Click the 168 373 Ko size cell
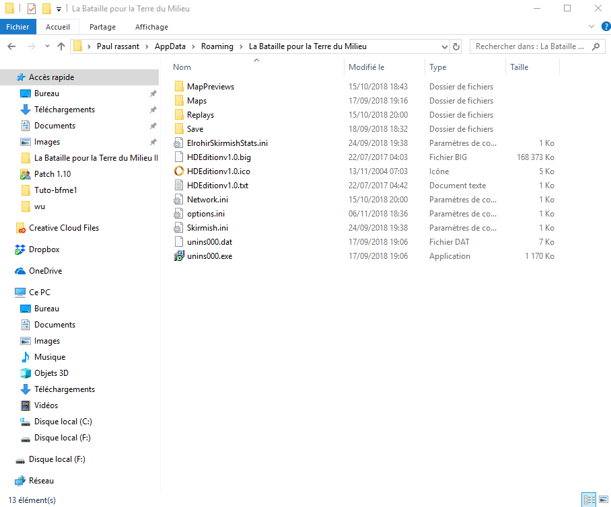 pyautogui.click(x=536, y=157)
